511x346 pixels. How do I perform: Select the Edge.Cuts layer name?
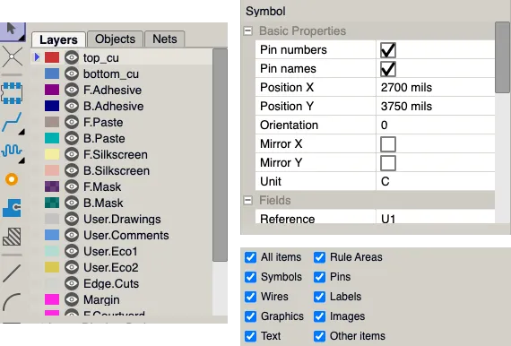(x=111, y=284)
